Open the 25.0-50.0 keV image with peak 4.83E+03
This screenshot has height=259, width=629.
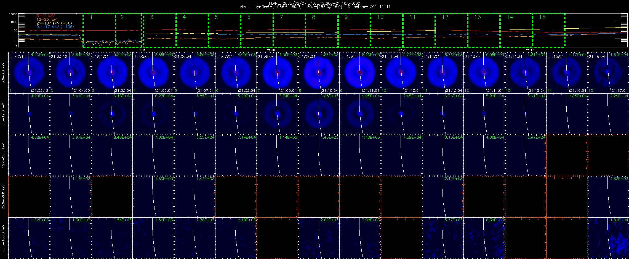tap(608, 197)
